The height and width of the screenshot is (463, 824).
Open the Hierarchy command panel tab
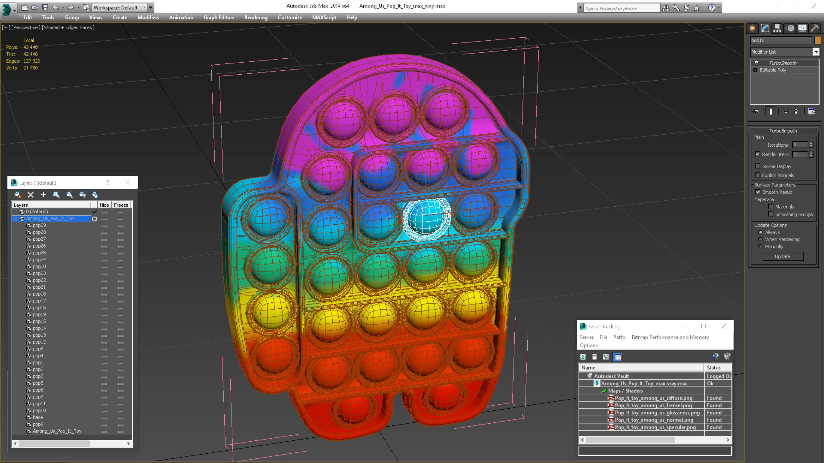click(777, 28)
